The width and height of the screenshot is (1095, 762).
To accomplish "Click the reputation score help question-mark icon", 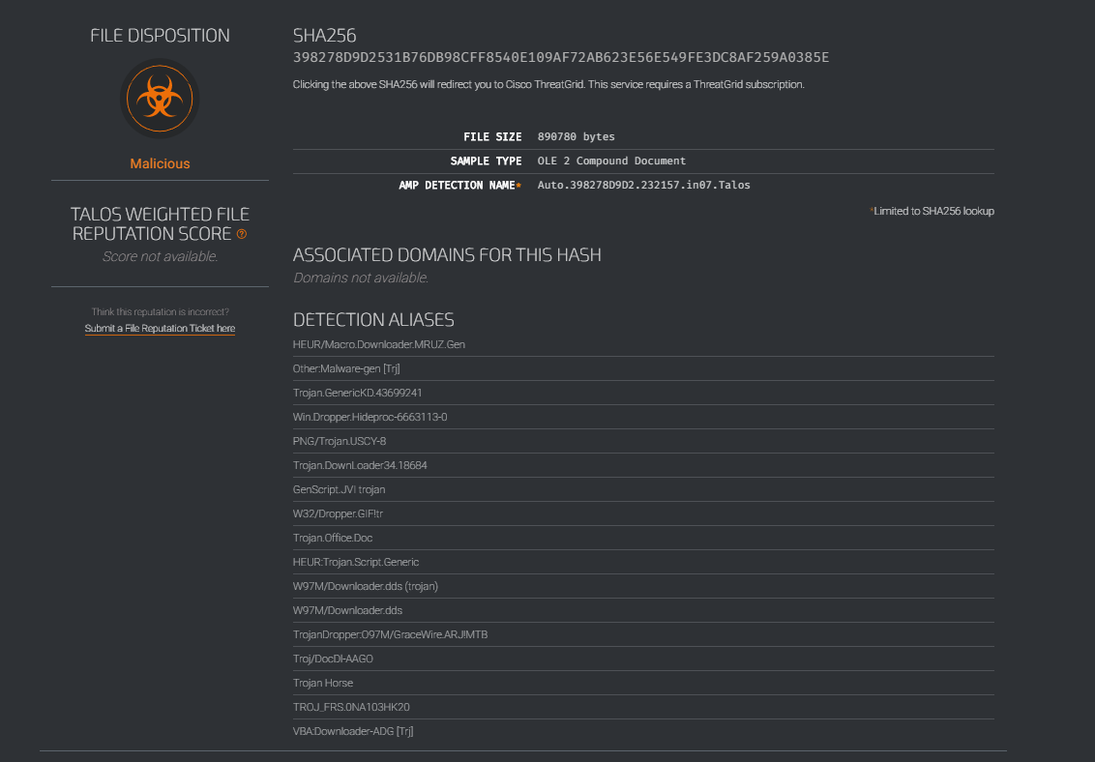I will click(242, 234).
